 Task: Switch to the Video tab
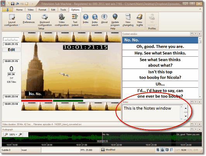tap(31, 10)
